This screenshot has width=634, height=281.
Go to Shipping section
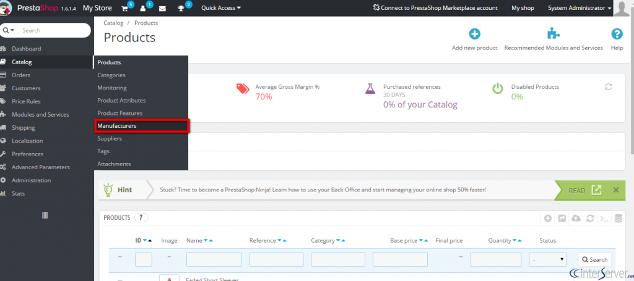pyautogui.click(x=23, y=128)
